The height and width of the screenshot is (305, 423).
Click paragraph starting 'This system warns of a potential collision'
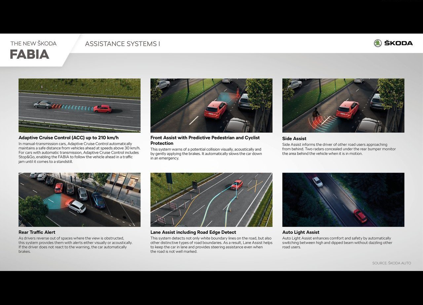pos(206,154)
